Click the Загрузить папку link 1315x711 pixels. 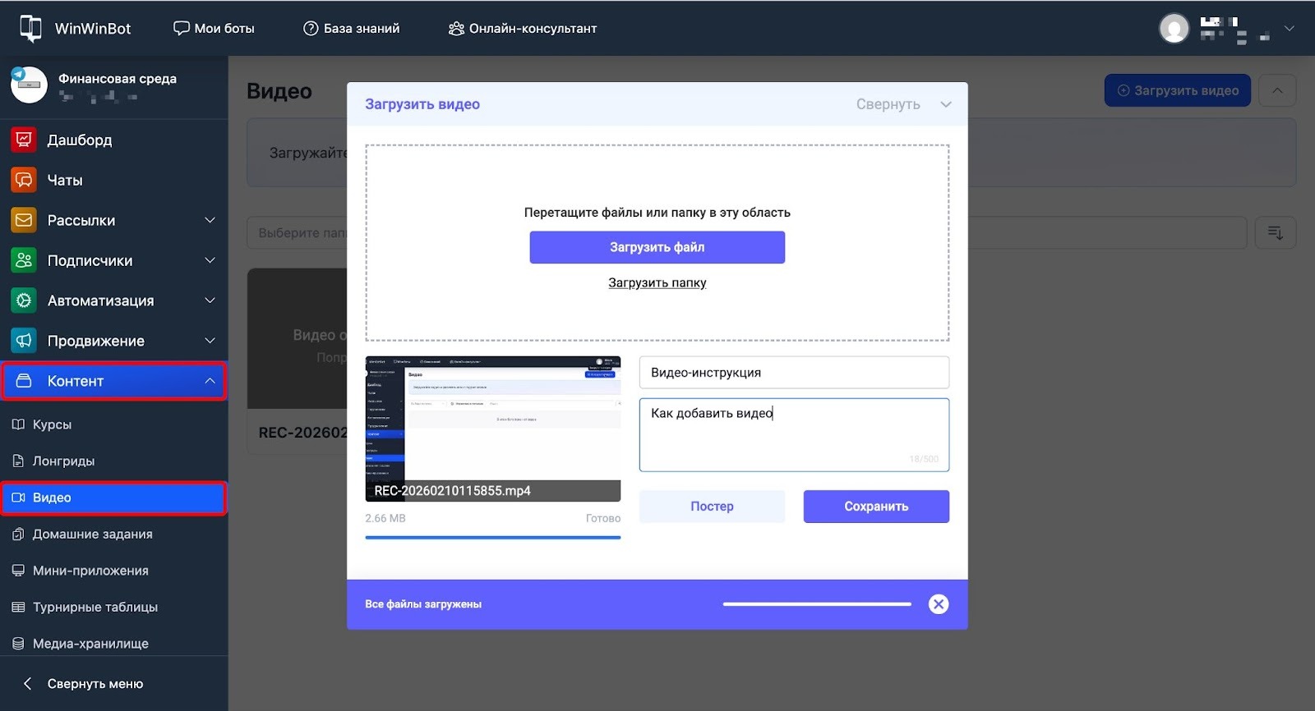(x=657, y=282)
